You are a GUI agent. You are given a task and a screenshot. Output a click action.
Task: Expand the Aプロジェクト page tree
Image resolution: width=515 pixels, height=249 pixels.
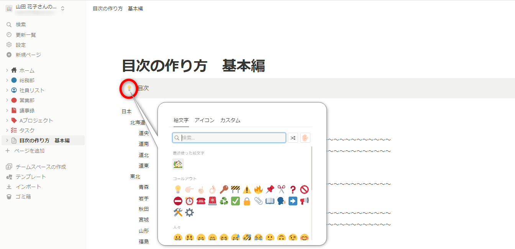point(7,120)
